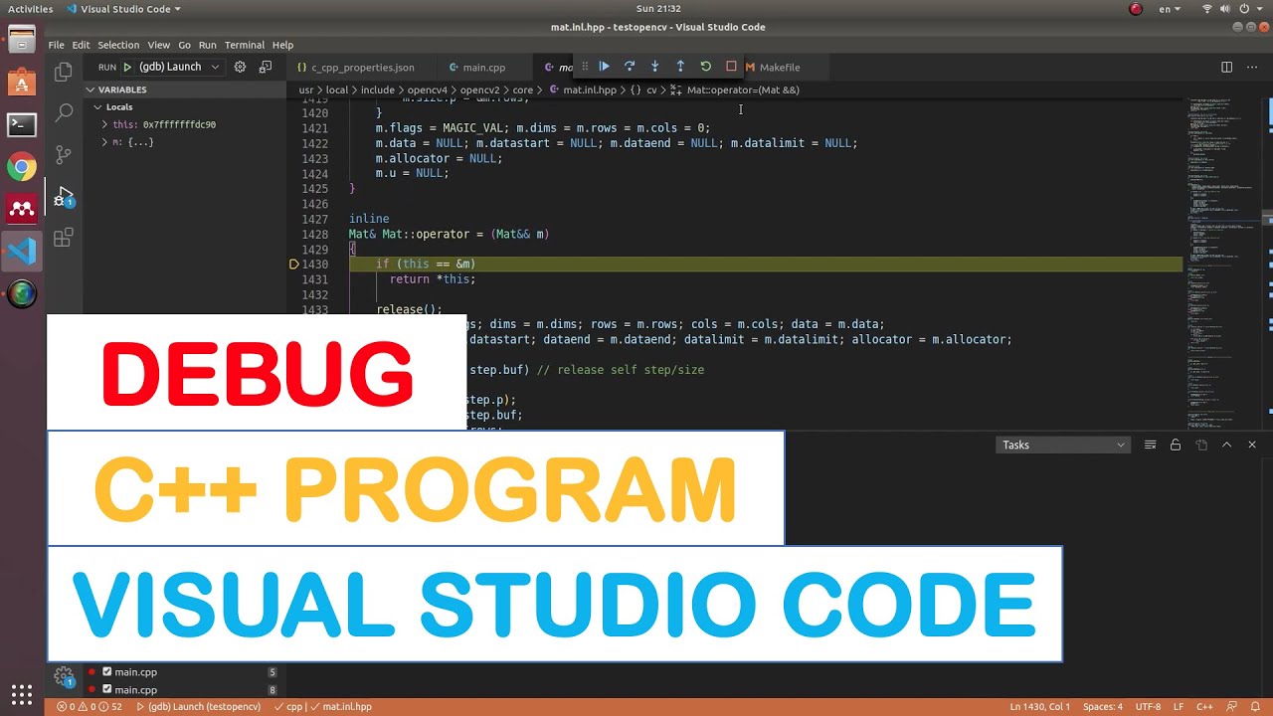Screen dimensions: 1273x716
Task: Open the Source Control view
Action: tap(64, 154)
